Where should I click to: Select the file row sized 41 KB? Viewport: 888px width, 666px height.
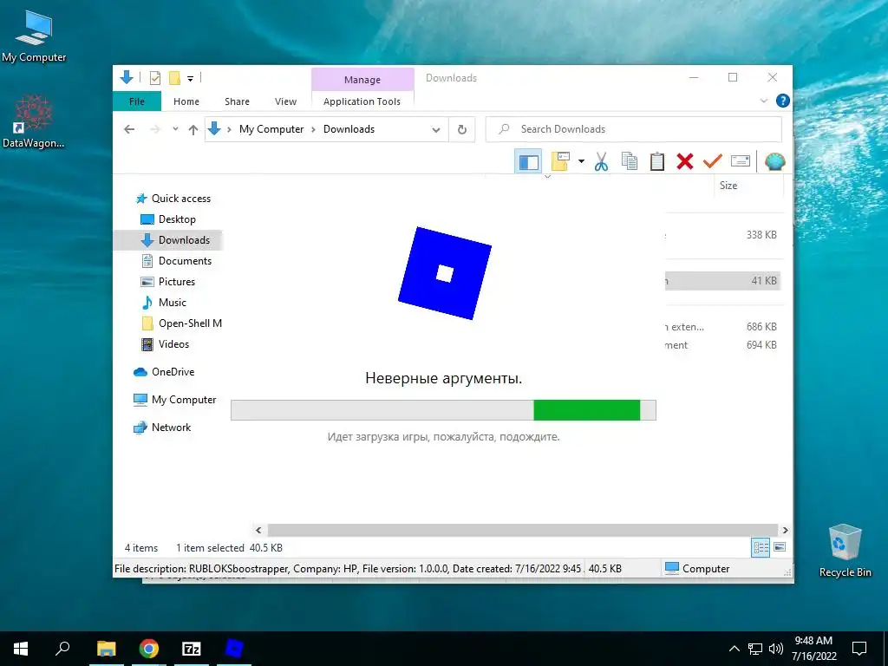[722, 281]
